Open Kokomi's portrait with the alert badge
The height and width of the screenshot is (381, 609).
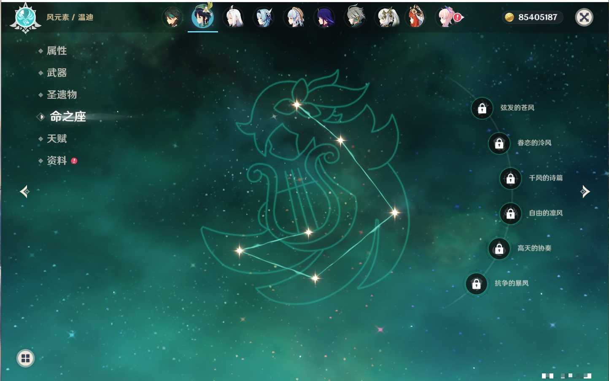pos(446,18)
